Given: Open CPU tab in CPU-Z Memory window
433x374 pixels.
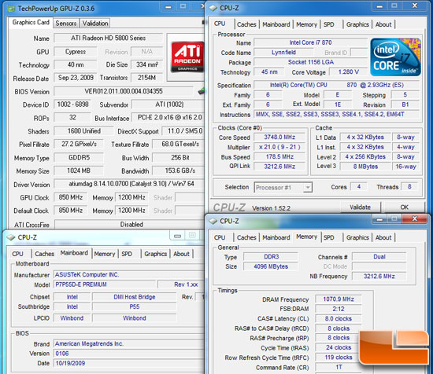Looking at the screenshot, I should [220, 237].
